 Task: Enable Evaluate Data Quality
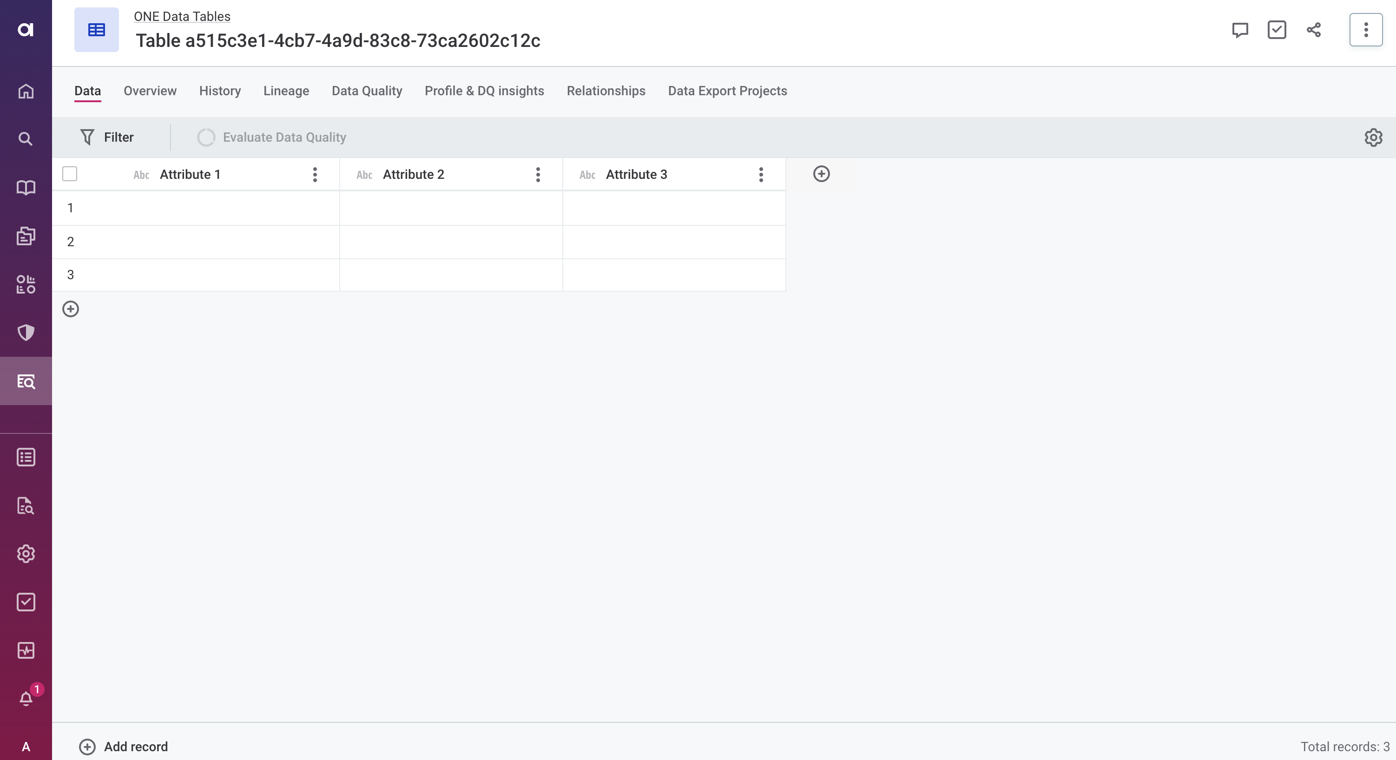click(x=271, y=137)
